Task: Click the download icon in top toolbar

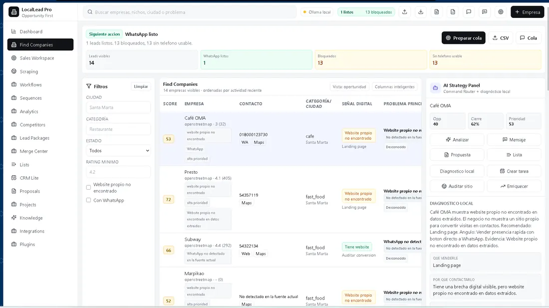Action: click(x=421, y=12)
